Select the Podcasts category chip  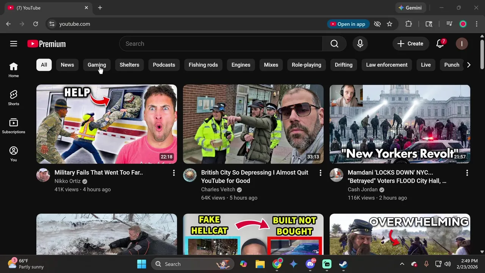tap(164, 65)
